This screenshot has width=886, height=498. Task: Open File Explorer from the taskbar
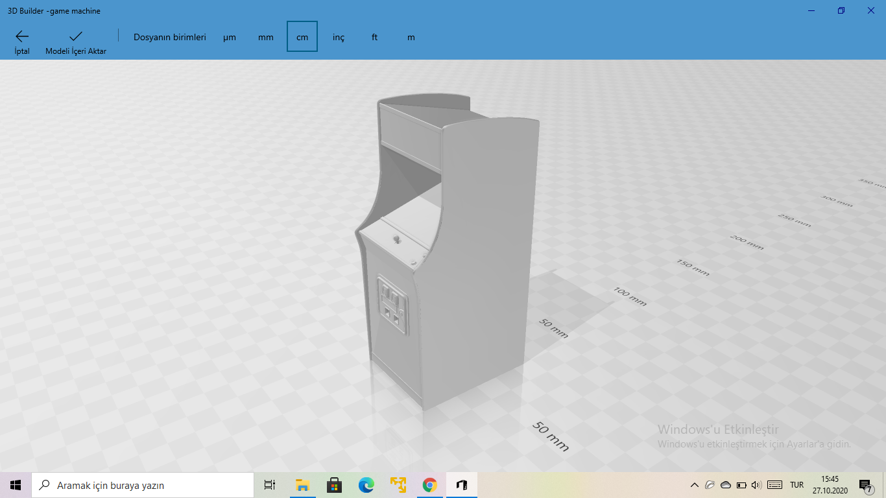click(302, 485)
